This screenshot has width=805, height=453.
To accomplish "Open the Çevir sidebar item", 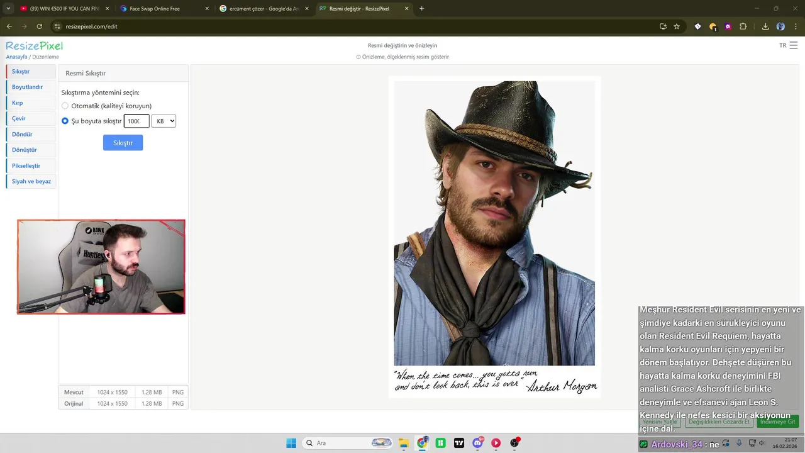I will (31, 118).
